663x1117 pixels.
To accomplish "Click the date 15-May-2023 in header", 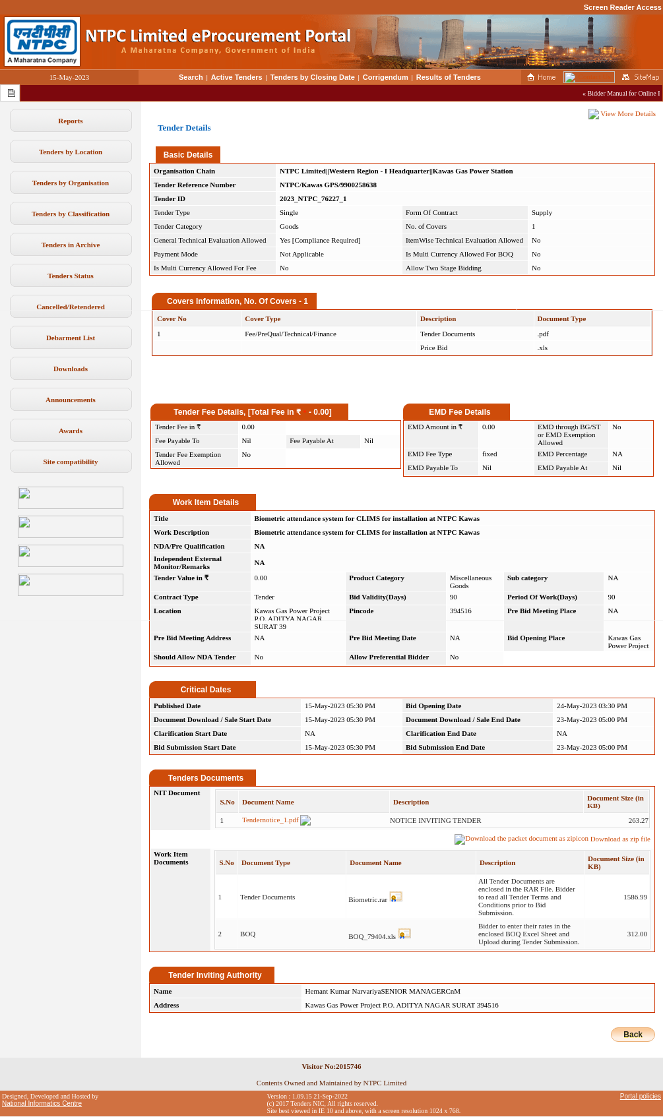I will click(x=69, y=77).
